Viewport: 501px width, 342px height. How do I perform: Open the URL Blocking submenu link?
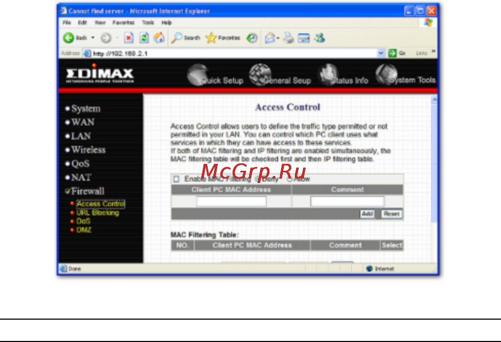coord(97,213)
